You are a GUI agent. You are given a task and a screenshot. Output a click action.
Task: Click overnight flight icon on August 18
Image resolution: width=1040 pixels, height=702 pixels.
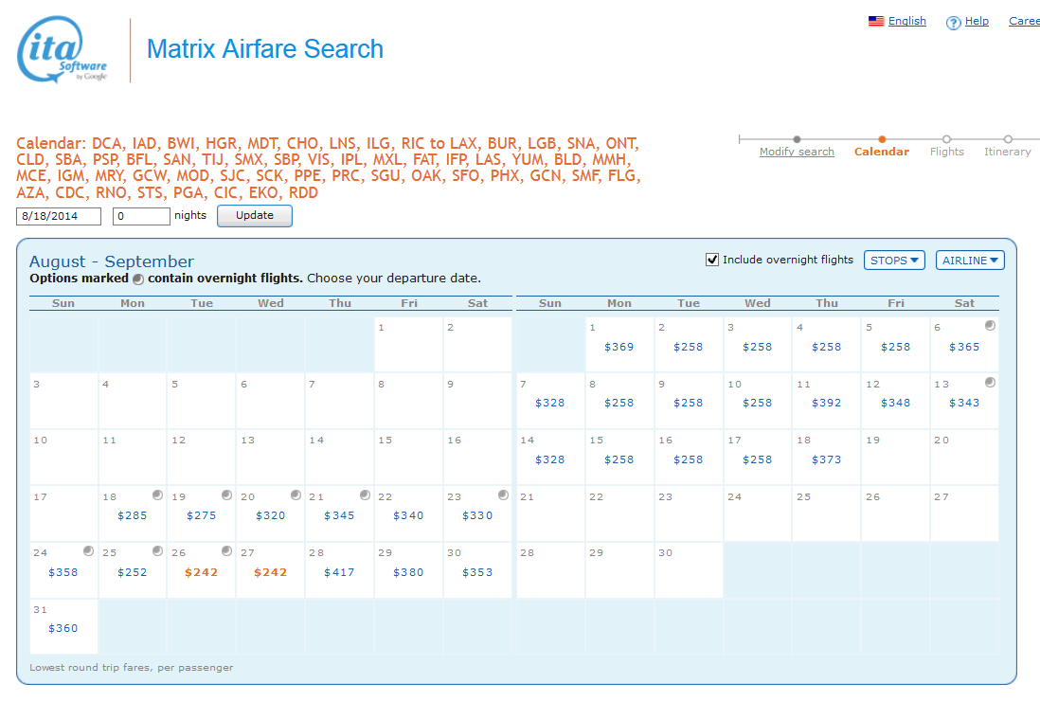coord(157,495)
